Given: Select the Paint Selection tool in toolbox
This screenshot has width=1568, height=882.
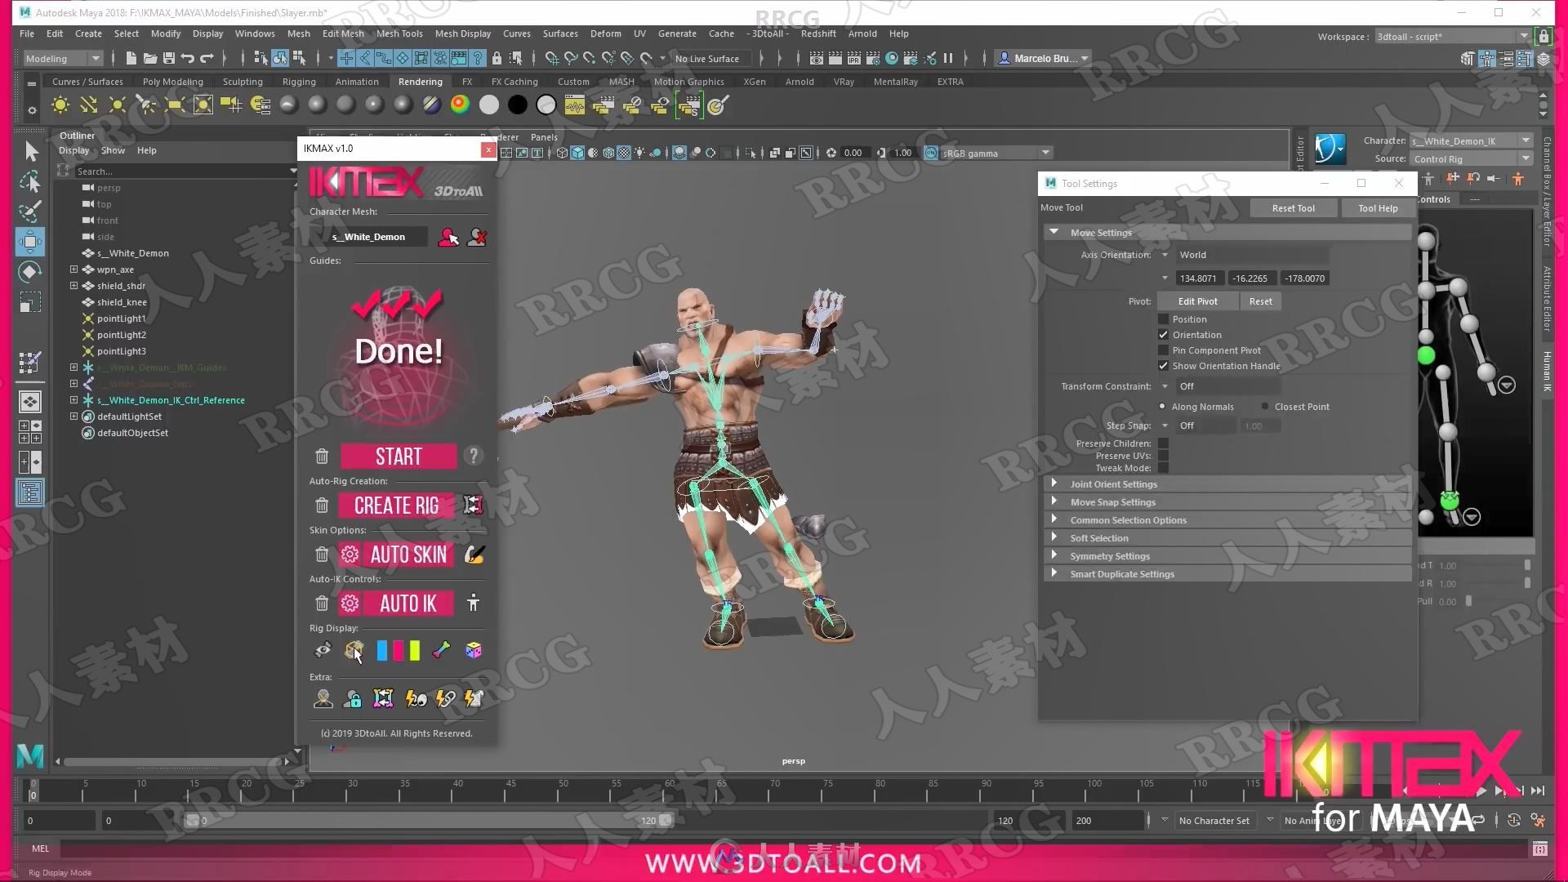Looking at the screenshot, I should click(x=30, y=212).
